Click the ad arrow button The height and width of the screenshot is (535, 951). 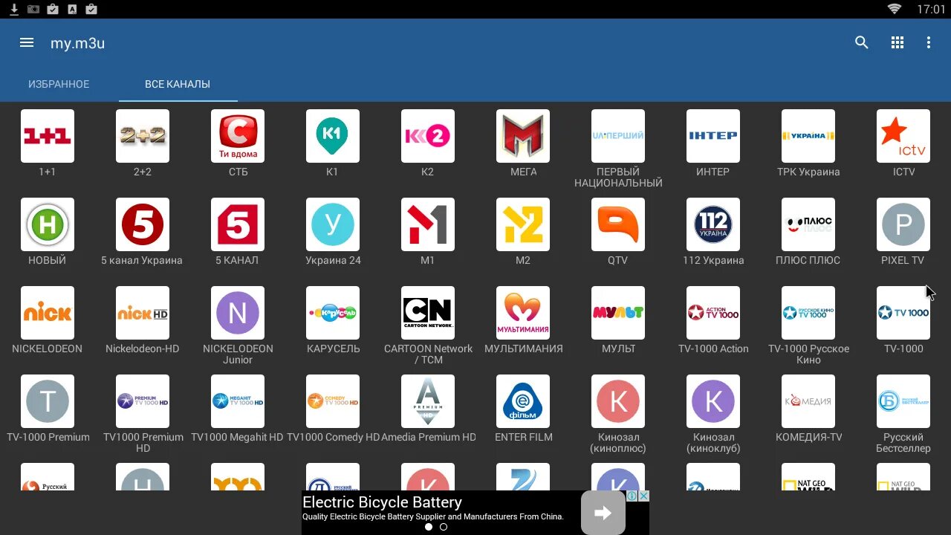(603, 513)
